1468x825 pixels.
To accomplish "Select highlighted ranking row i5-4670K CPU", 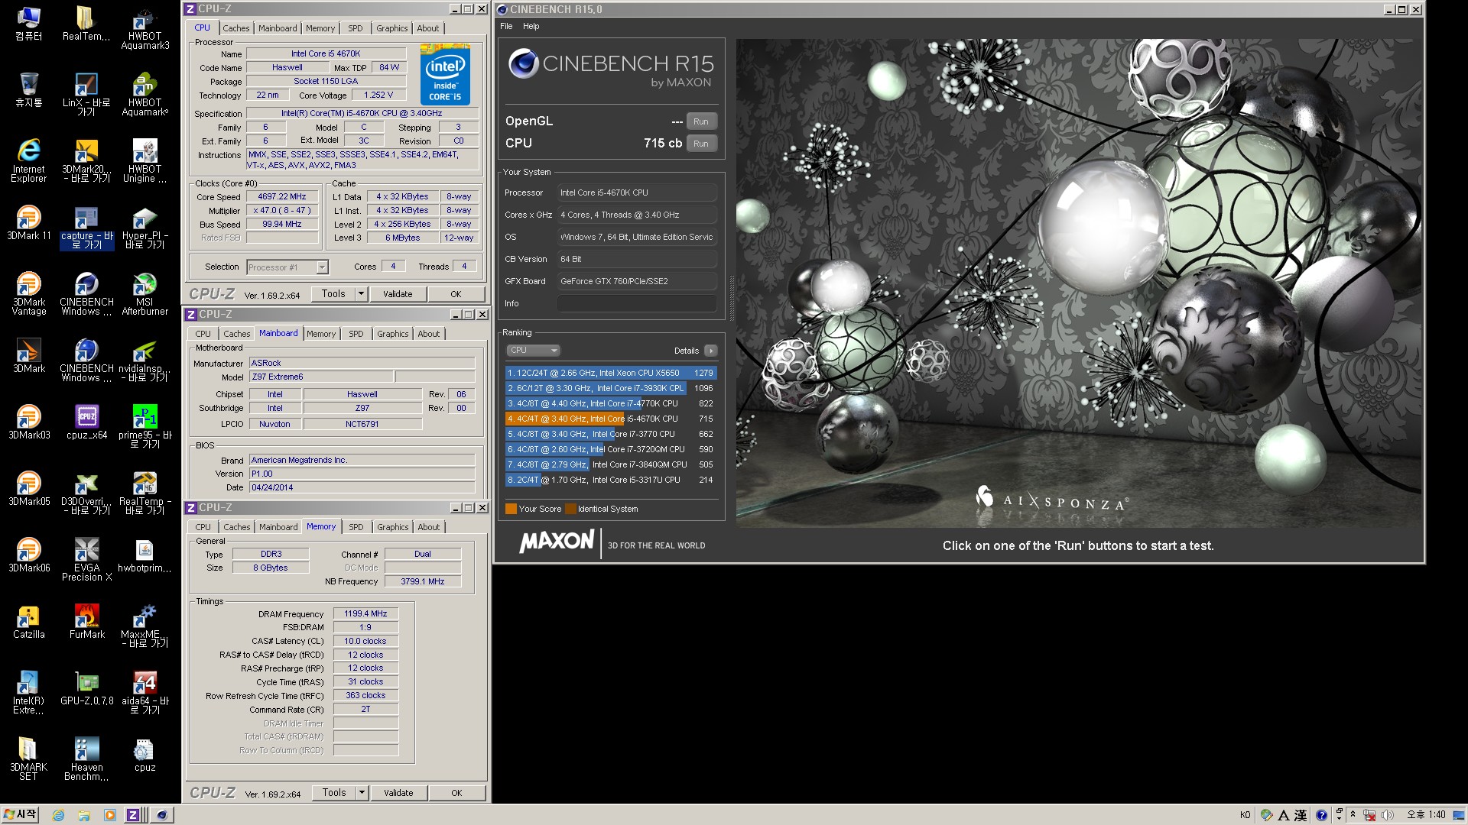I will (610, 419).
